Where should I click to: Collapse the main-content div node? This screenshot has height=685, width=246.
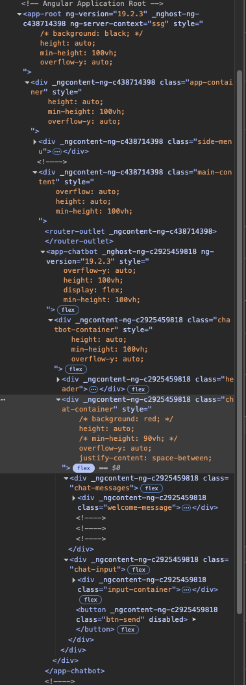pos(35,172)
